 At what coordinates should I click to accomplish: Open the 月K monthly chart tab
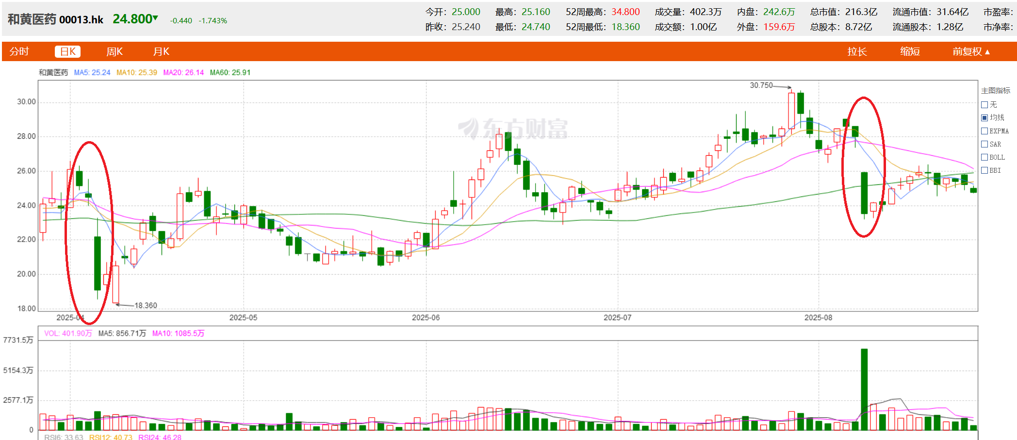click(161, 51)
